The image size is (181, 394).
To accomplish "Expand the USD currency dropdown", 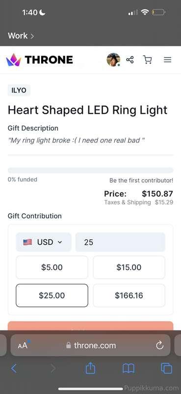I will 44,242.
